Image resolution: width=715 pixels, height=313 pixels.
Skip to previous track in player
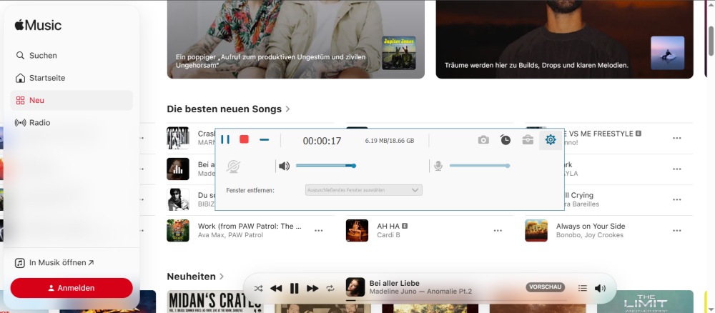(276, 289)
